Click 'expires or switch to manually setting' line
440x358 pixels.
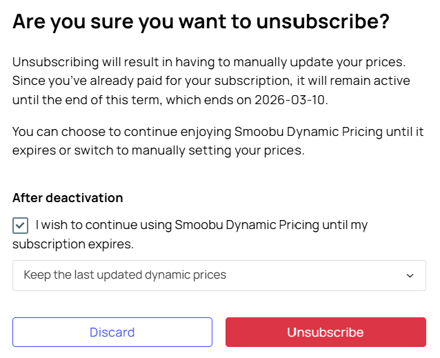[159, 150]
